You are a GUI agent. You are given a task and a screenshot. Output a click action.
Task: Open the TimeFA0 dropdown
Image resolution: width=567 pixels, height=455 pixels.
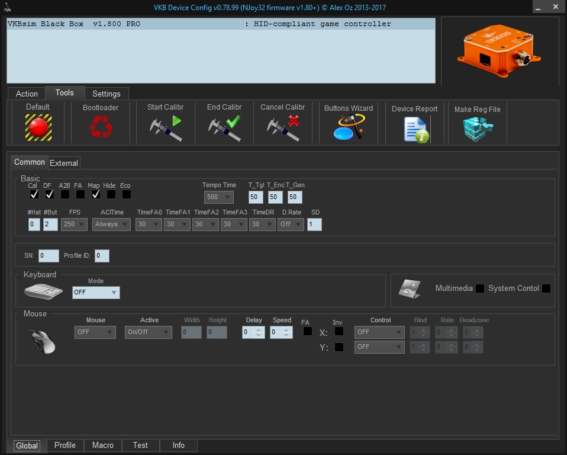click(149, 225)
